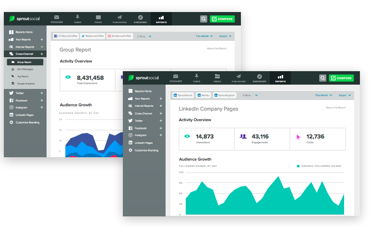This screenshot has height=226, width=370.
Task: Open Export dropdown in back window
Action: click(x=226, y=36)
